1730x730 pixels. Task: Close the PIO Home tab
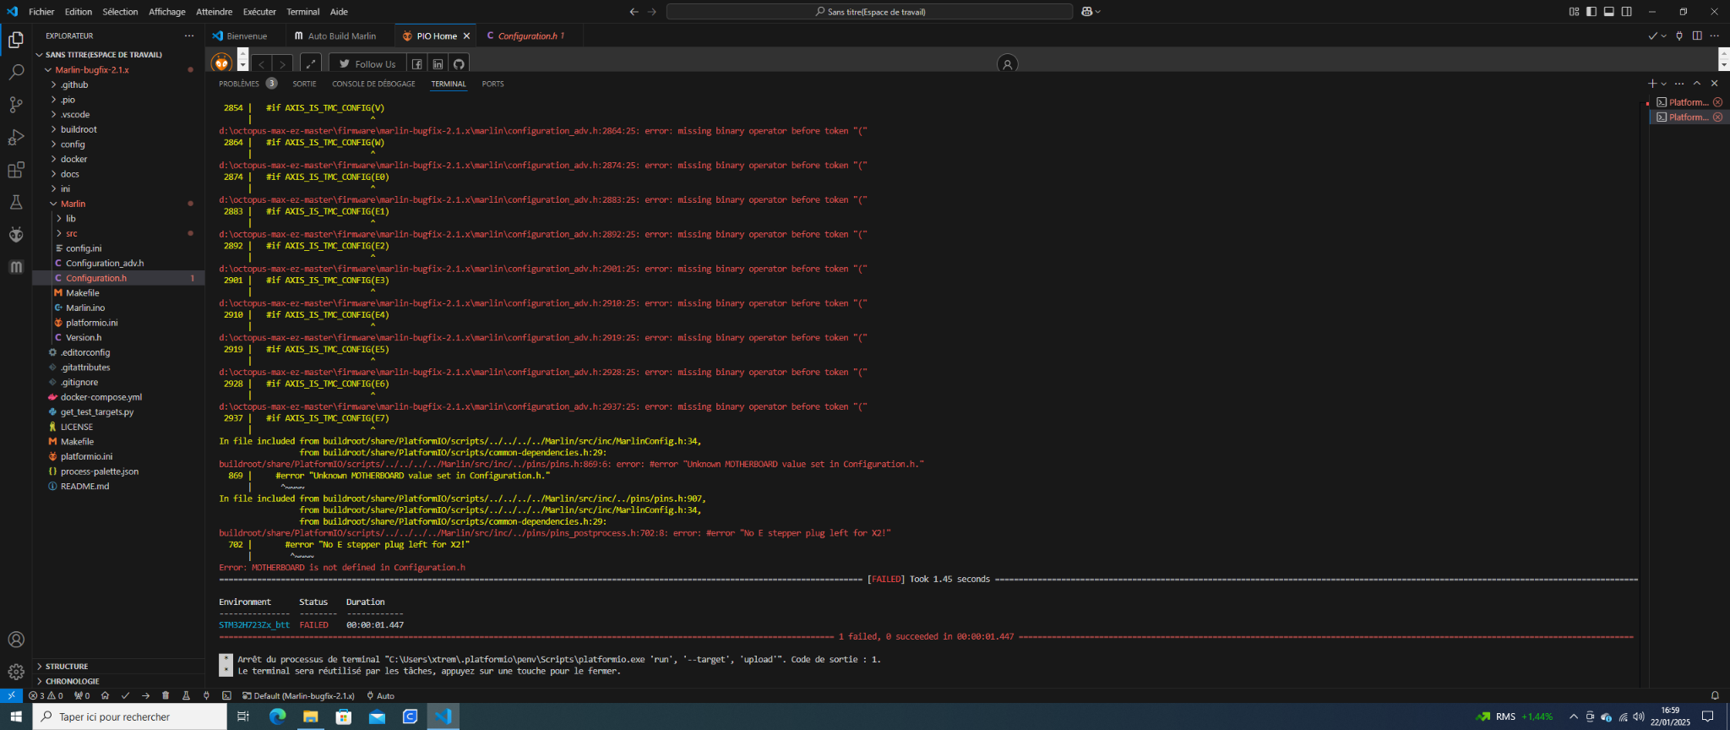tap(466, 36)
